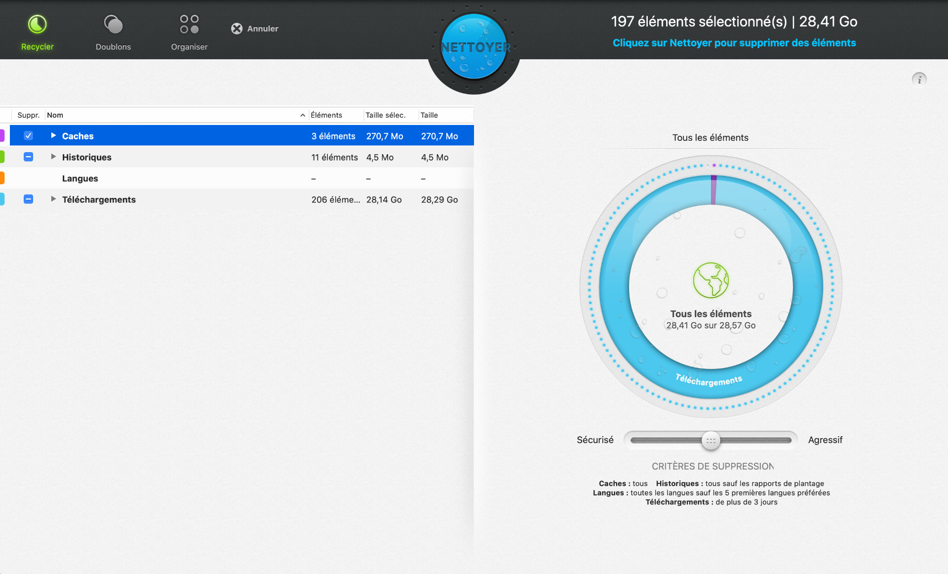Viewport: 948px width, 574px height.
Task: Click the 'Téléchargements : de plus de 3 jours' criterion
Action: pos(711,502)
